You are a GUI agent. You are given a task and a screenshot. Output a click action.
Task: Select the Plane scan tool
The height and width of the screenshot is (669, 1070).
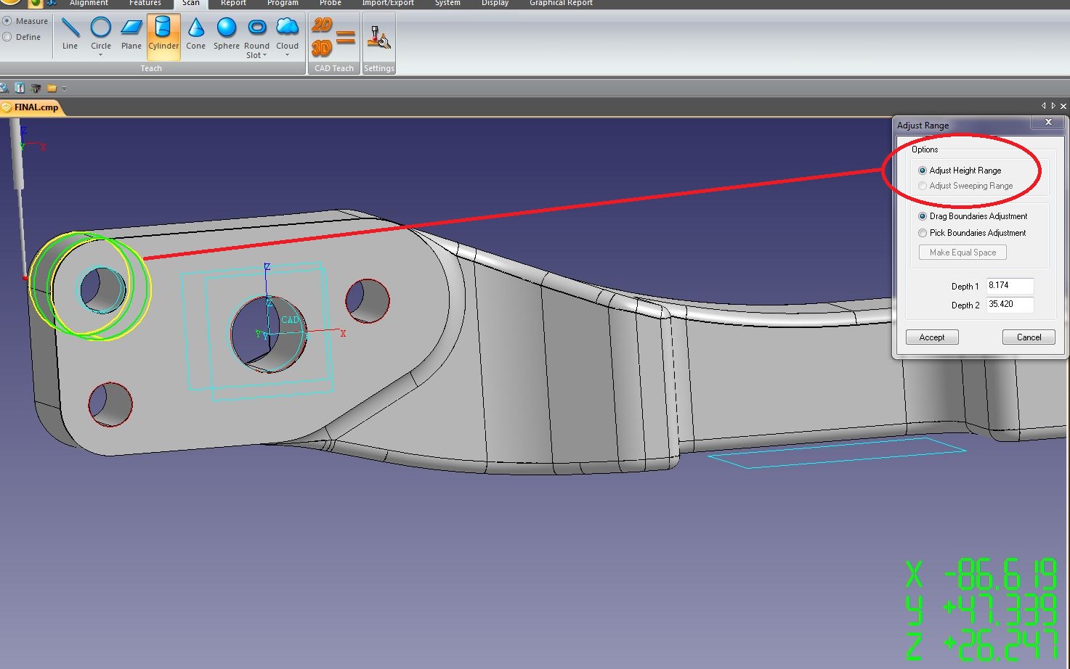[131, 33]
